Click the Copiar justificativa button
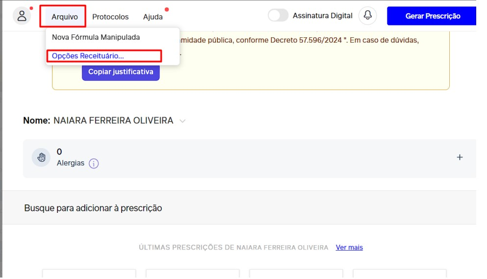 pyautogui.click(x=121, y=72)
